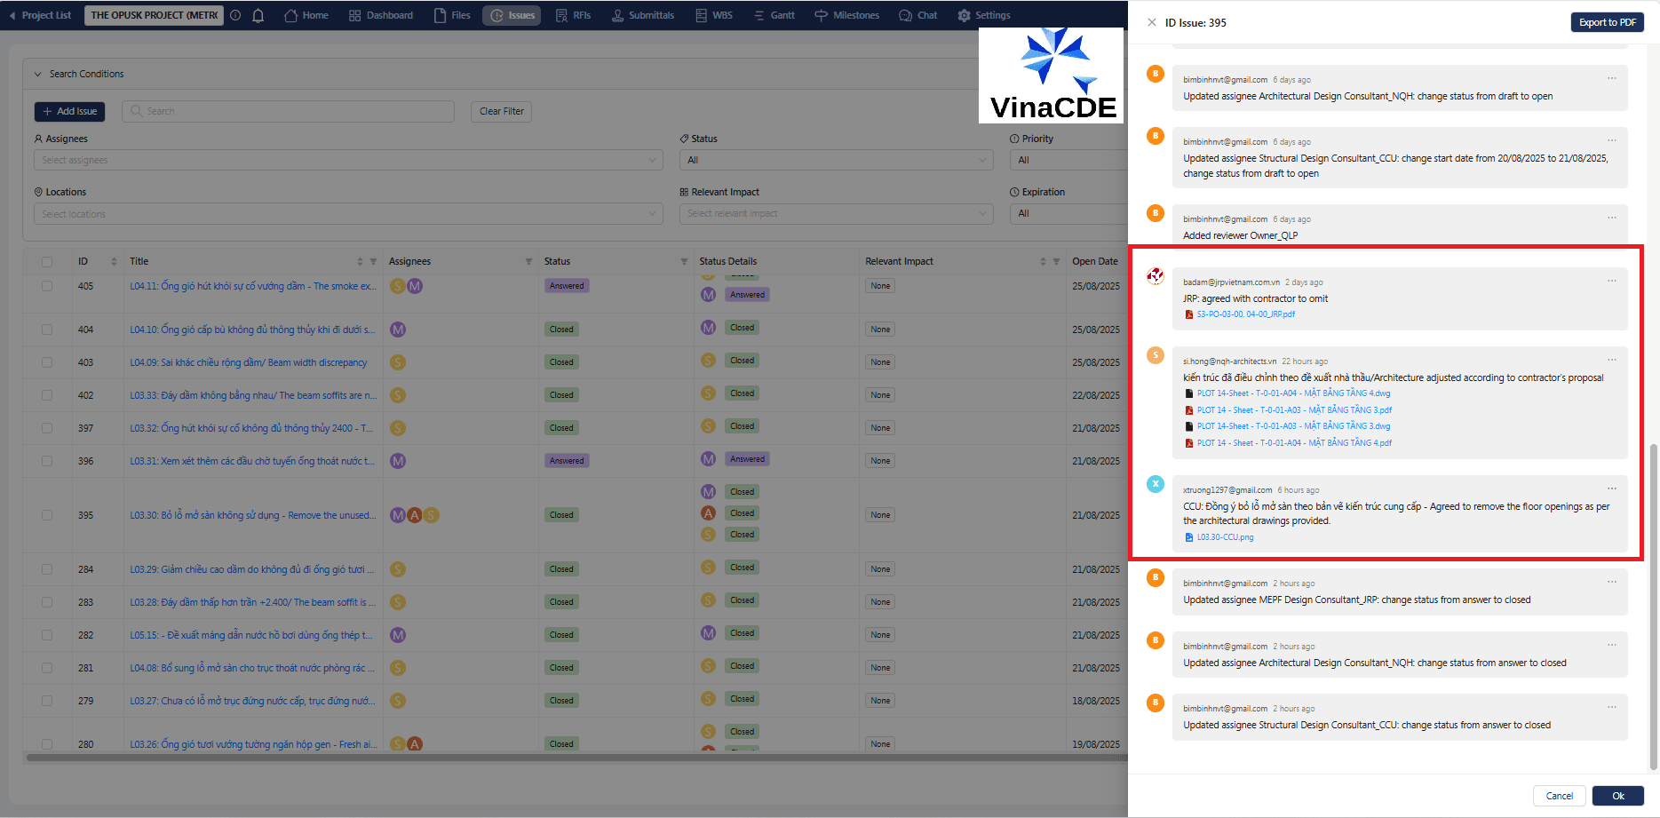Open more options for badam@jrpvietnam.com.vn comment

coord(1611,282)
